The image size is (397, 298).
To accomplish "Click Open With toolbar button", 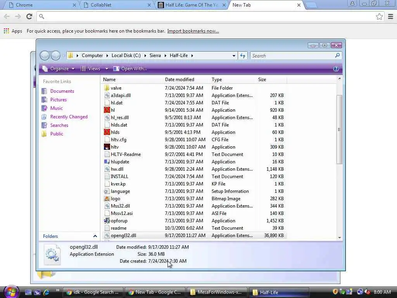I will coord(130,69).
